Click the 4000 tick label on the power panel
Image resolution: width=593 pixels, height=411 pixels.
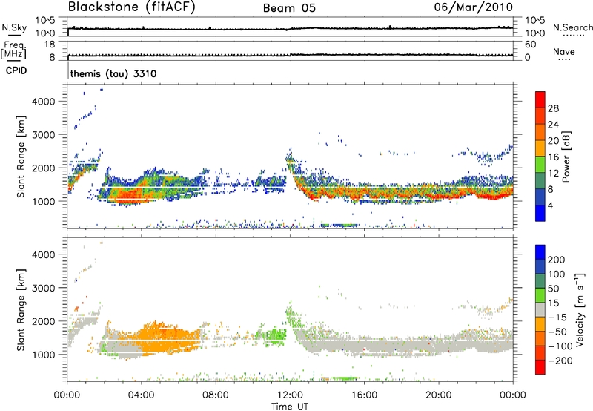click(x=44, y=102)
